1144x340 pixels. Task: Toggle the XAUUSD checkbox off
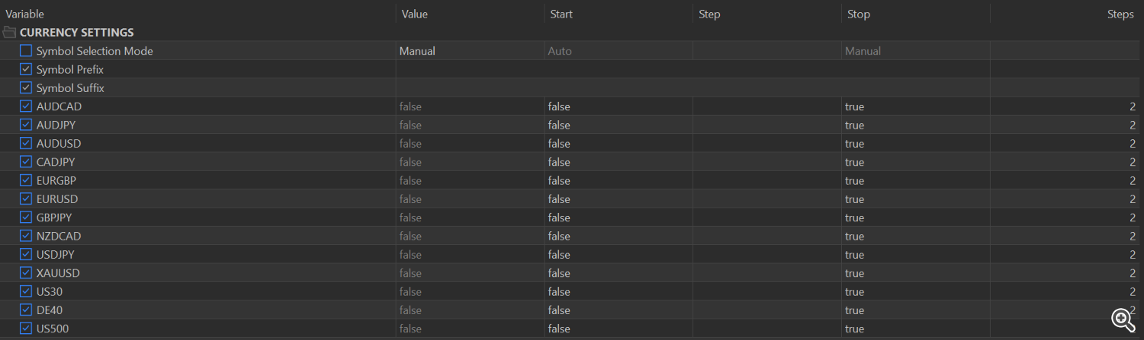[x=26, y=273]
